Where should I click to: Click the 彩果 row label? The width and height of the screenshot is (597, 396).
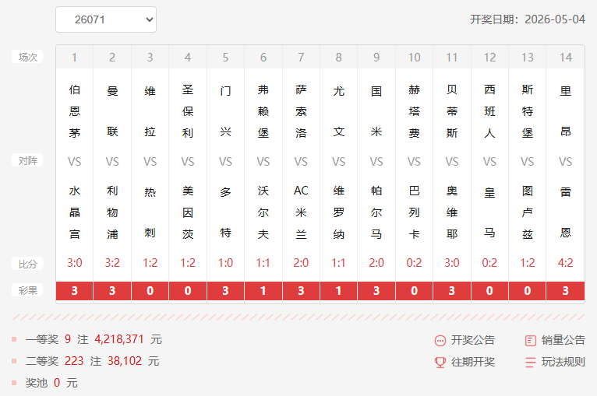pos(28,291)
